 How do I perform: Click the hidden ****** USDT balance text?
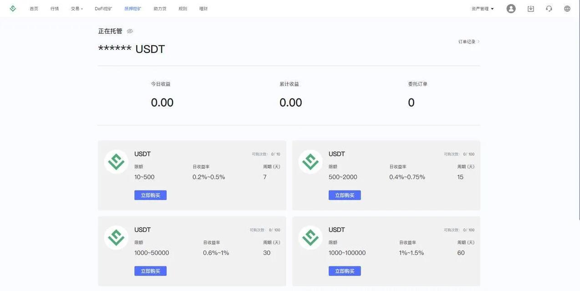(132, 49)
